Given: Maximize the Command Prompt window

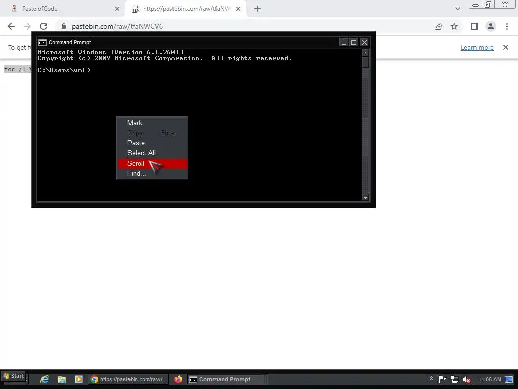Looking at the screenshot, I should (x=354, y=42).
